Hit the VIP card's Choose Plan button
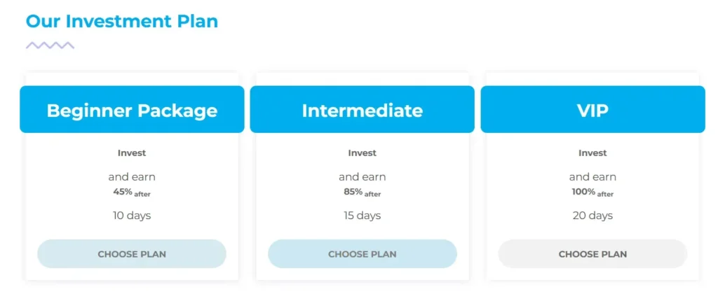This screenshot has height=303, width=718. (x=592, y=254)
